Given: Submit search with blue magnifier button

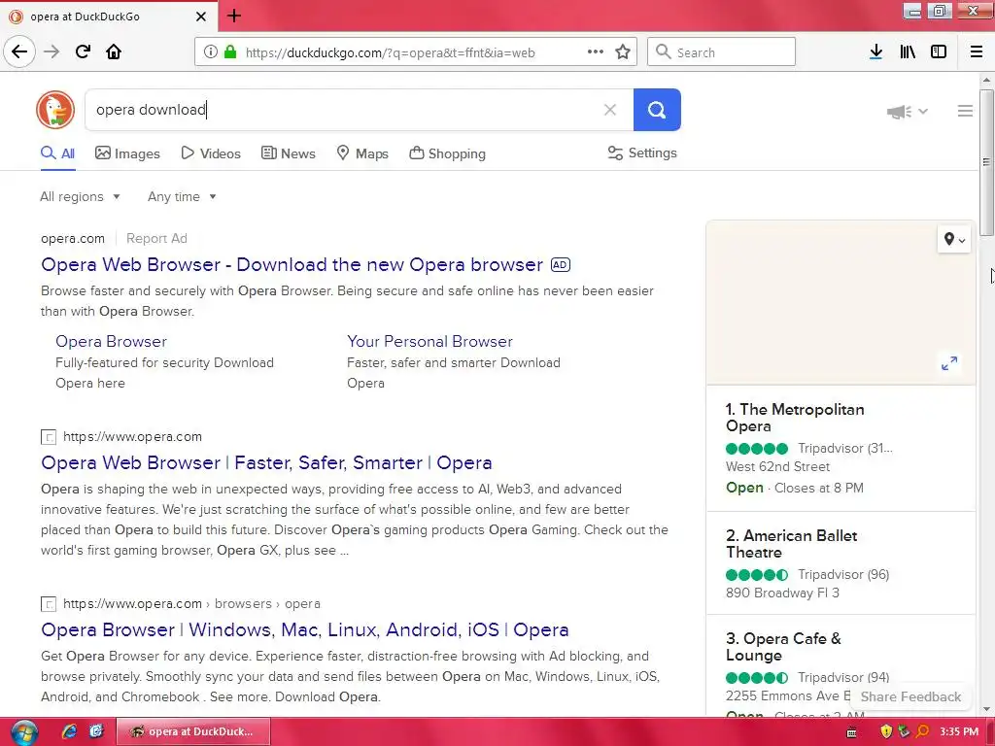Looking at the screenshot, I should click(657, 110).
